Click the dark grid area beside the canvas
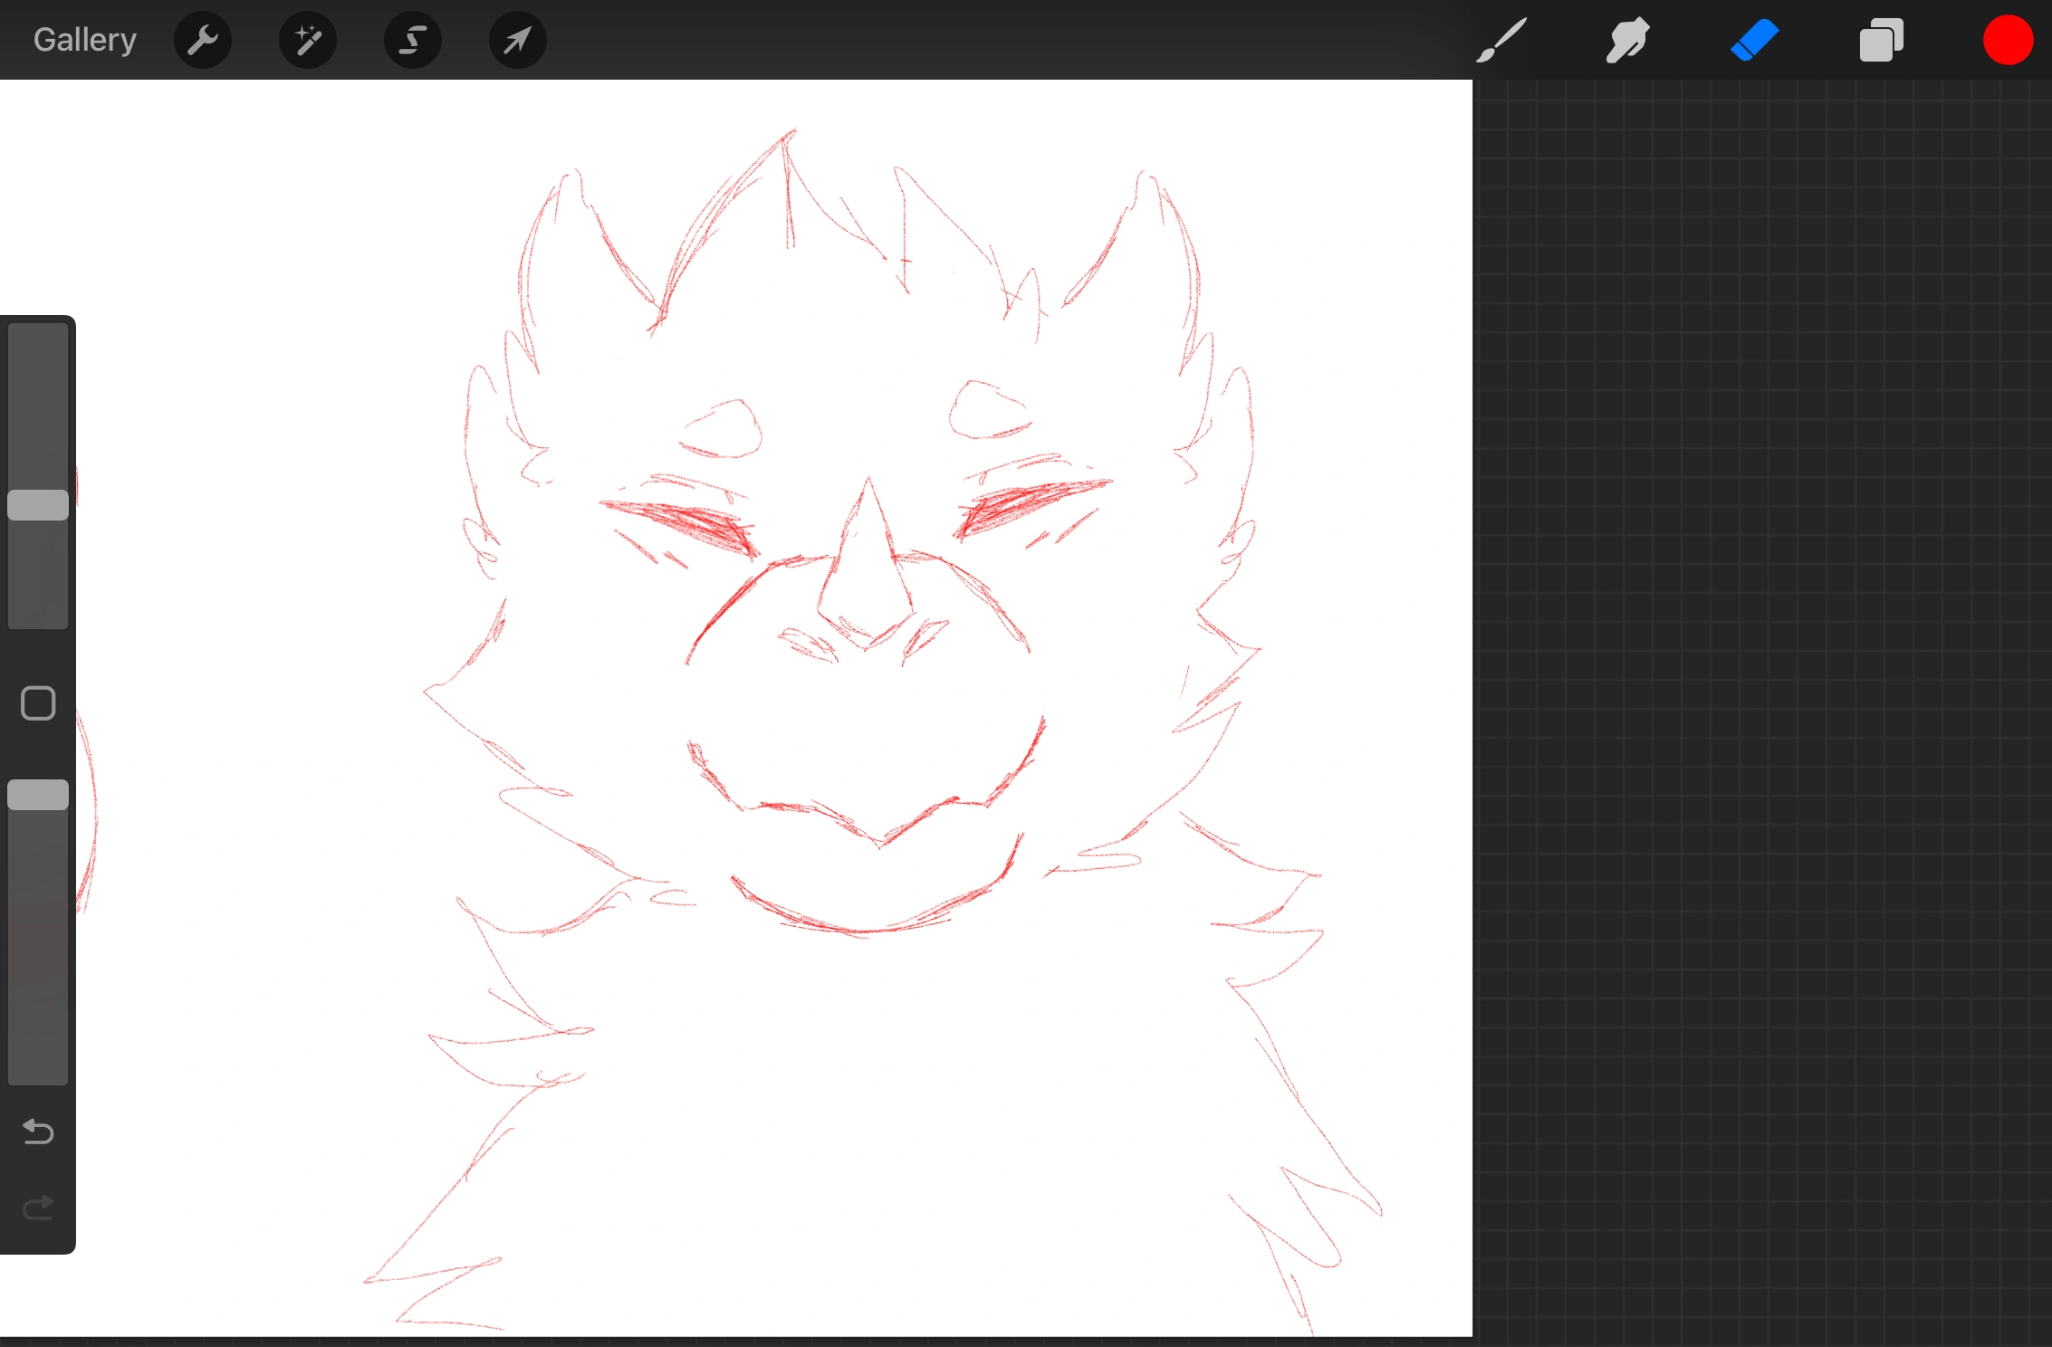 click(1757, 688)
